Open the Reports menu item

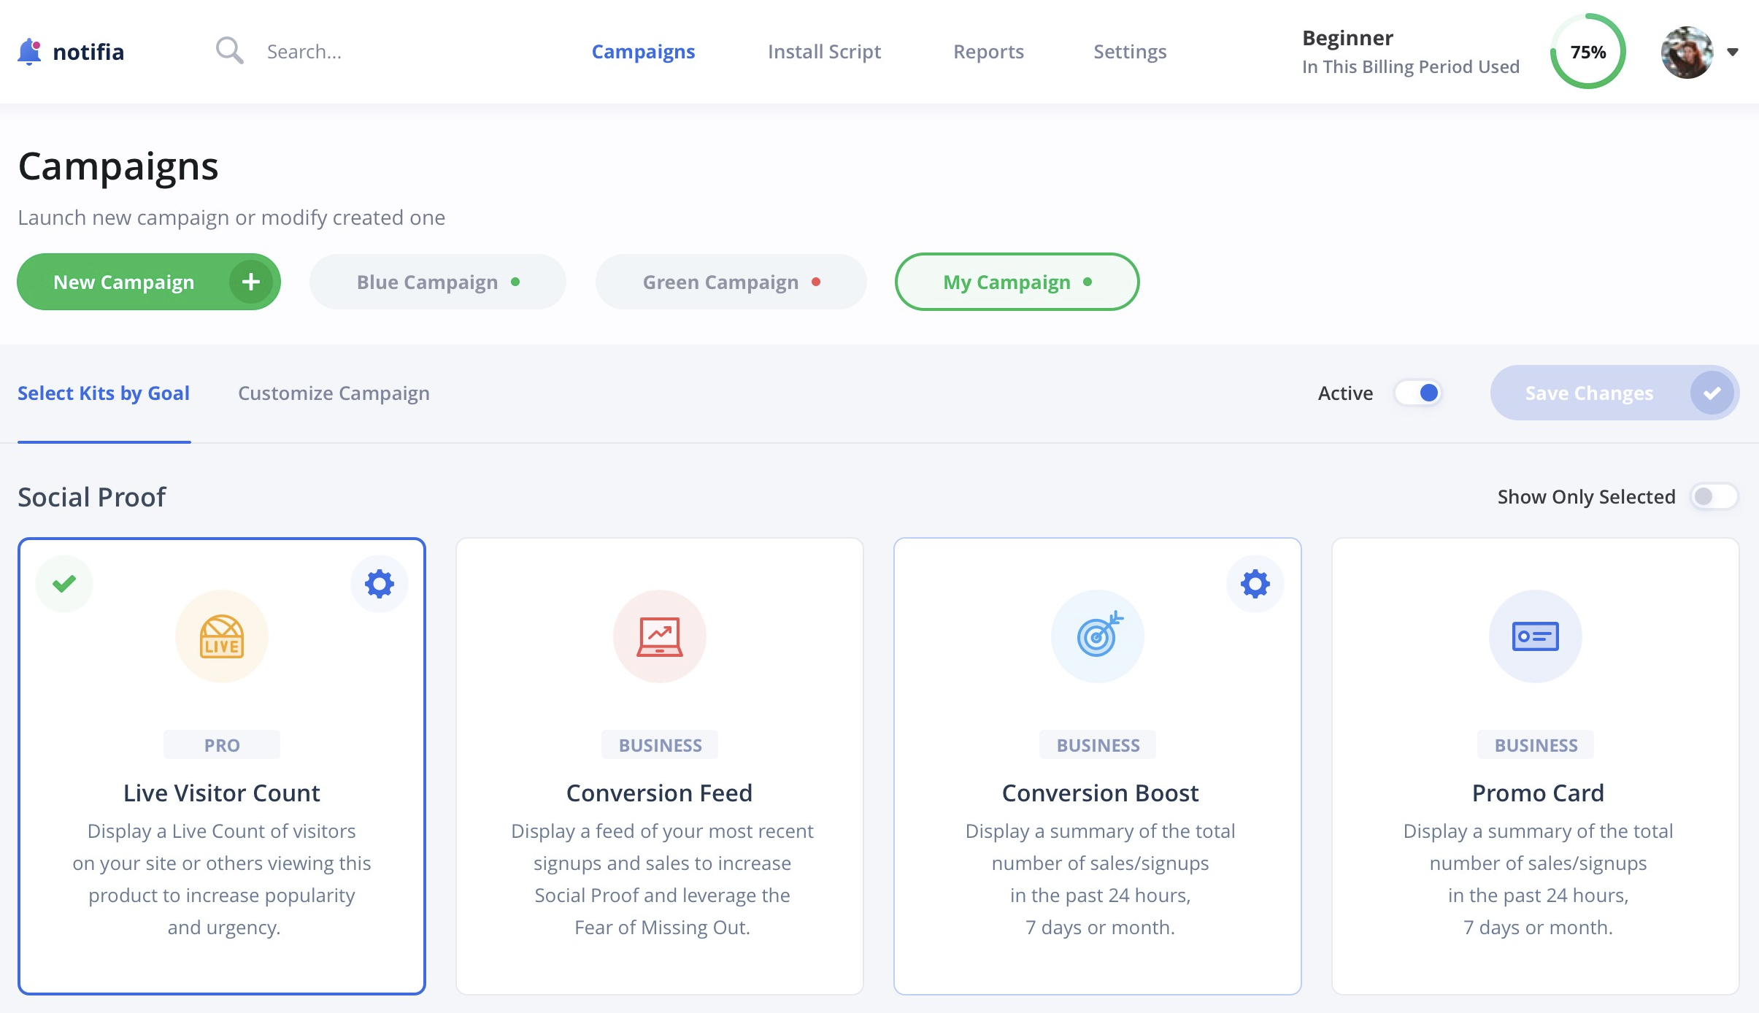coord(988,52)
